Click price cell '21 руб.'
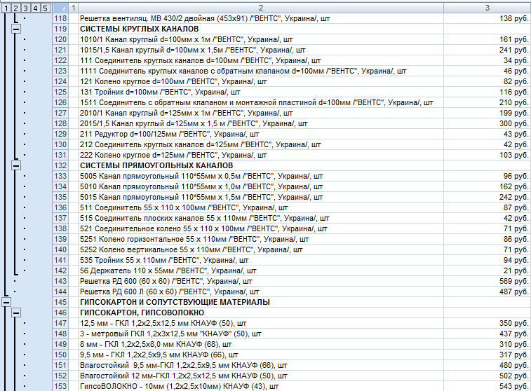The height and width of the screenshot is (391, 531). coord(488,270)
